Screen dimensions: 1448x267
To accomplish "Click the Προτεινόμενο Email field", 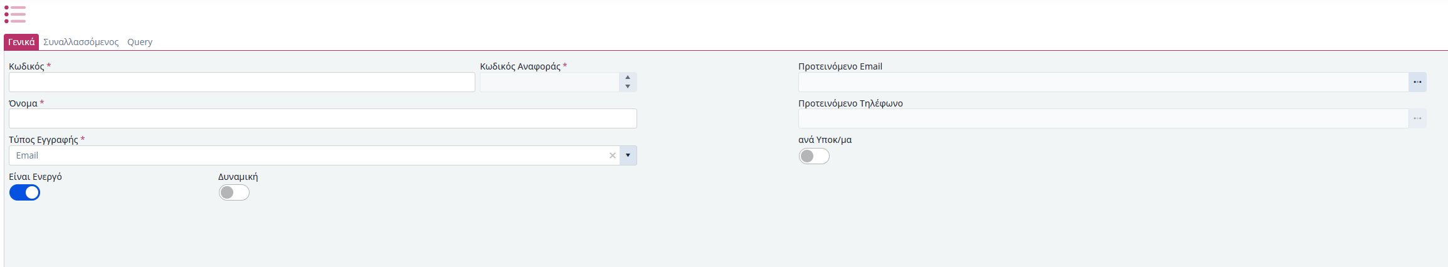I will coord(1103,82).
